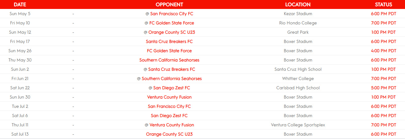Select the DATE column header
The height and width of the screenshot is (139, 405).
click(x=20, y=5)
